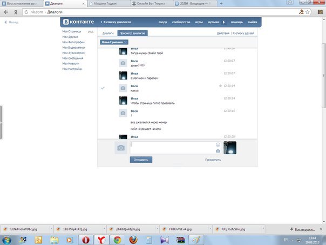This screenshot has width=326, height=245.
Task: Open Мои Новости in sidebar
Action: click(71, 63)
